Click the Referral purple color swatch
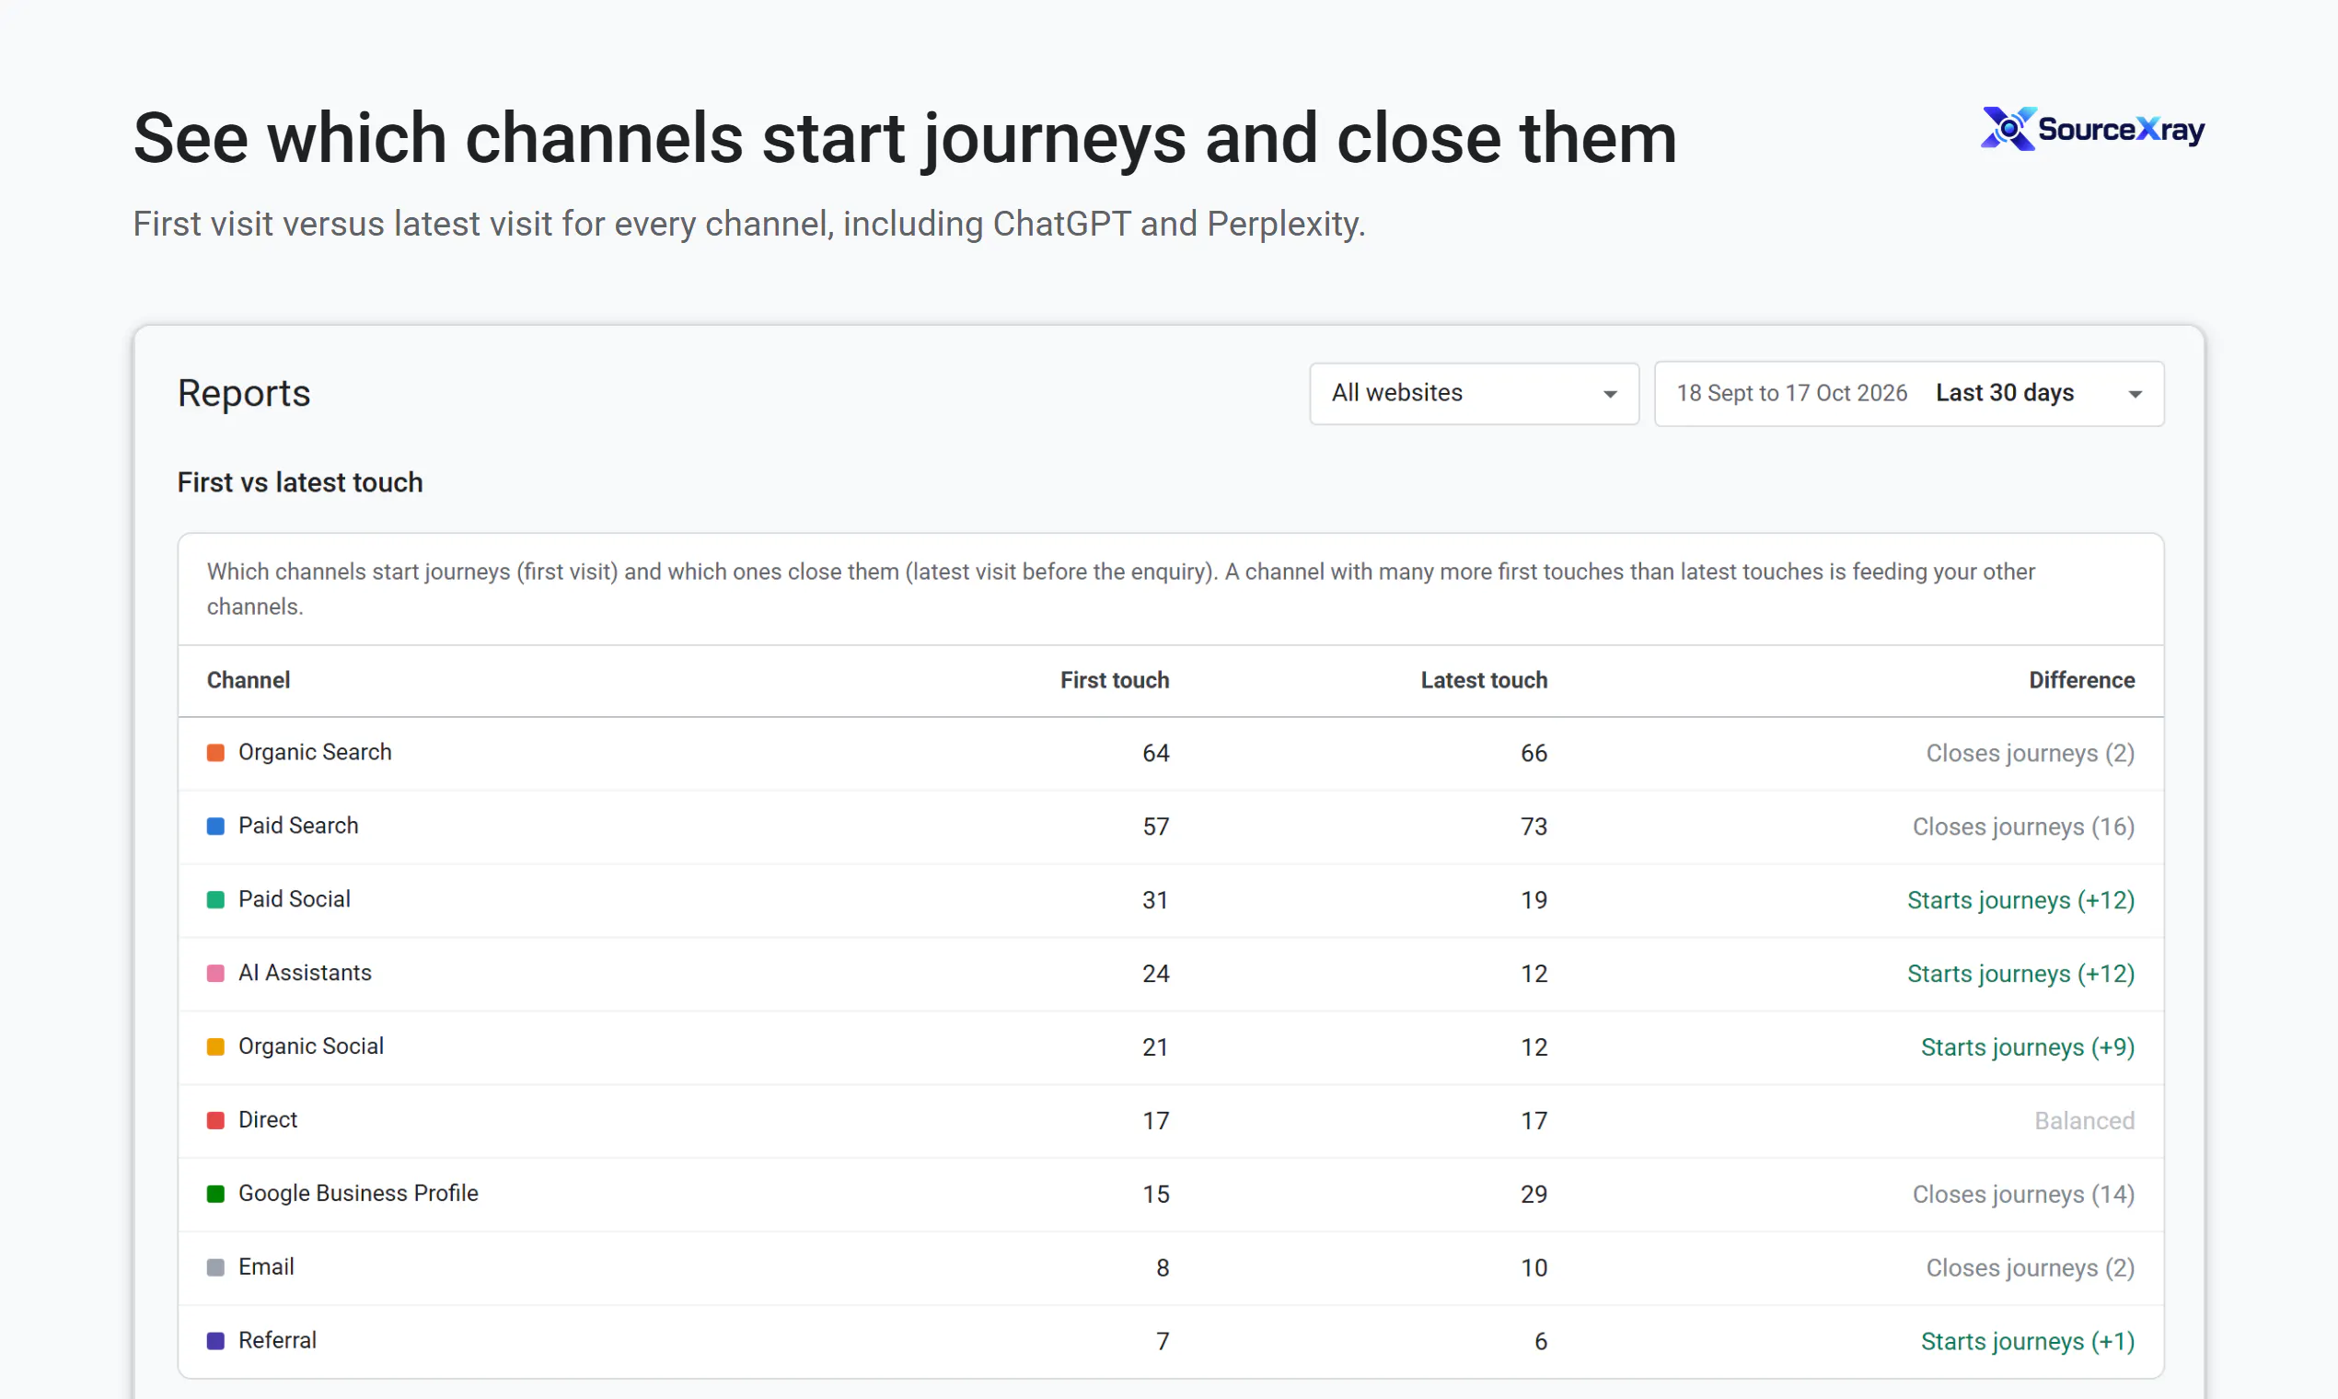Viewport: 2338px width, 1399px height. click(216, 1340)
